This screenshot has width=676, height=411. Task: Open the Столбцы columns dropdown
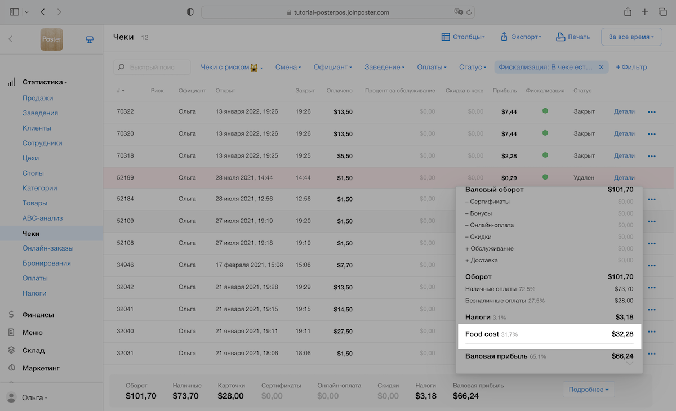[x=462, y=37]
